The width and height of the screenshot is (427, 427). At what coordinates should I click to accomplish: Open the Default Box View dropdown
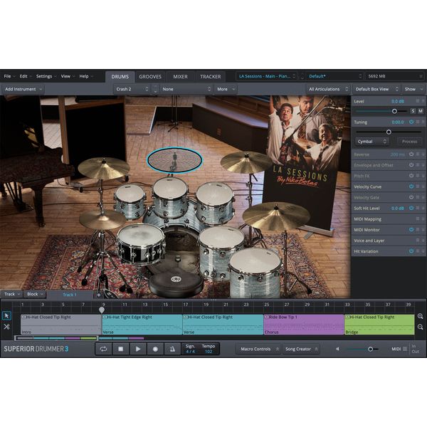[376, 89]
